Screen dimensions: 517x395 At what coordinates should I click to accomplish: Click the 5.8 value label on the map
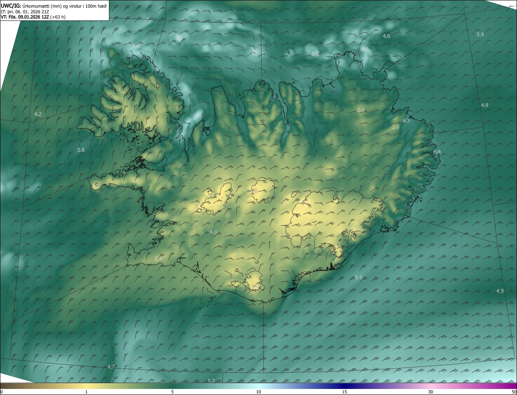[81, 150]
